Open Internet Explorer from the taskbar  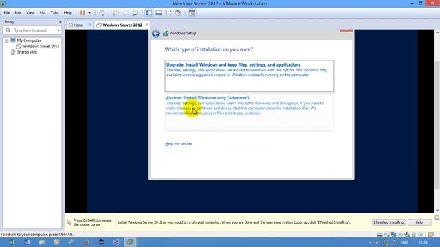click(71, 242)
